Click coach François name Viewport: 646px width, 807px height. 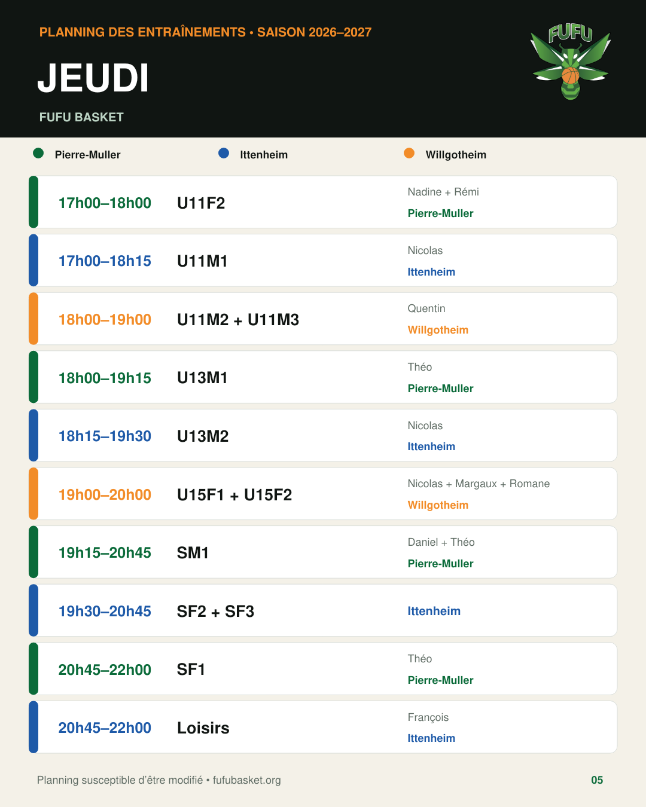click(x=428, y=717)
